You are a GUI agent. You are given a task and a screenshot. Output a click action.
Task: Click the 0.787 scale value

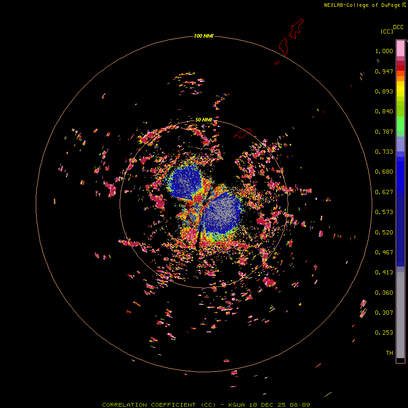point(384,131)
